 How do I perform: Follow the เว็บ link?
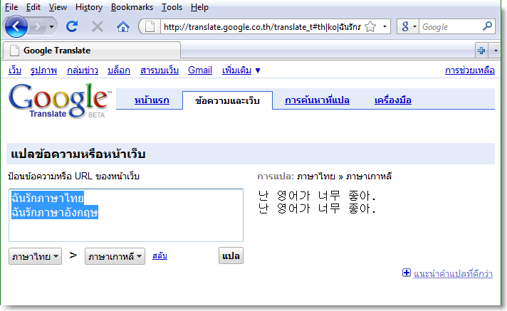tap(15, 70)
